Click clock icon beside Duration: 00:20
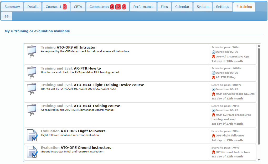Viewport: 268px width, 164px height. pyautogui.click(x=213, y=73)
